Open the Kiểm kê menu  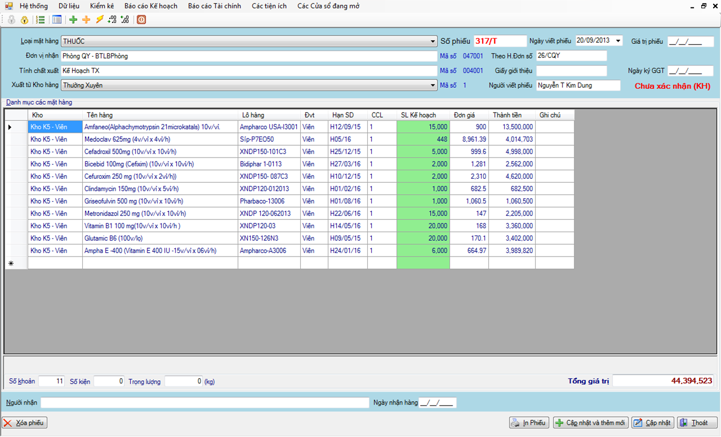pos(101,6)
